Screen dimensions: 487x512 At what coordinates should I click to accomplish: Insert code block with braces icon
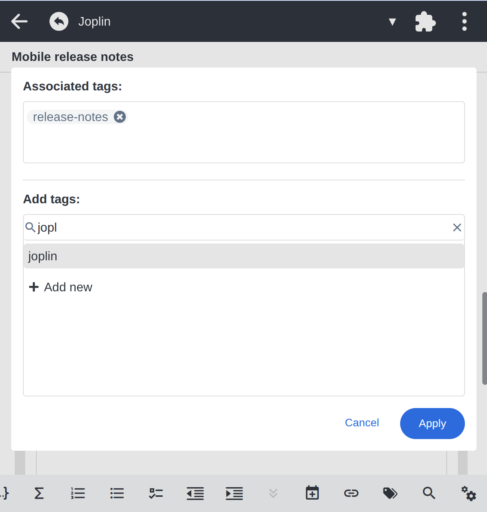click(5, 493)
